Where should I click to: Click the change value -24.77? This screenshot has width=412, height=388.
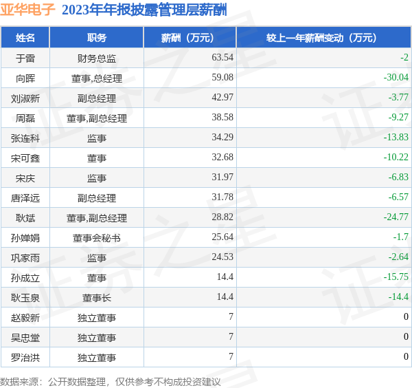click(396, 217)
